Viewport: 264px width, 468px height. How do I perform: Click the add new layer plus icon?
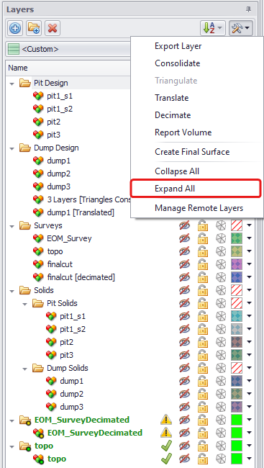[x=15, y=28]
